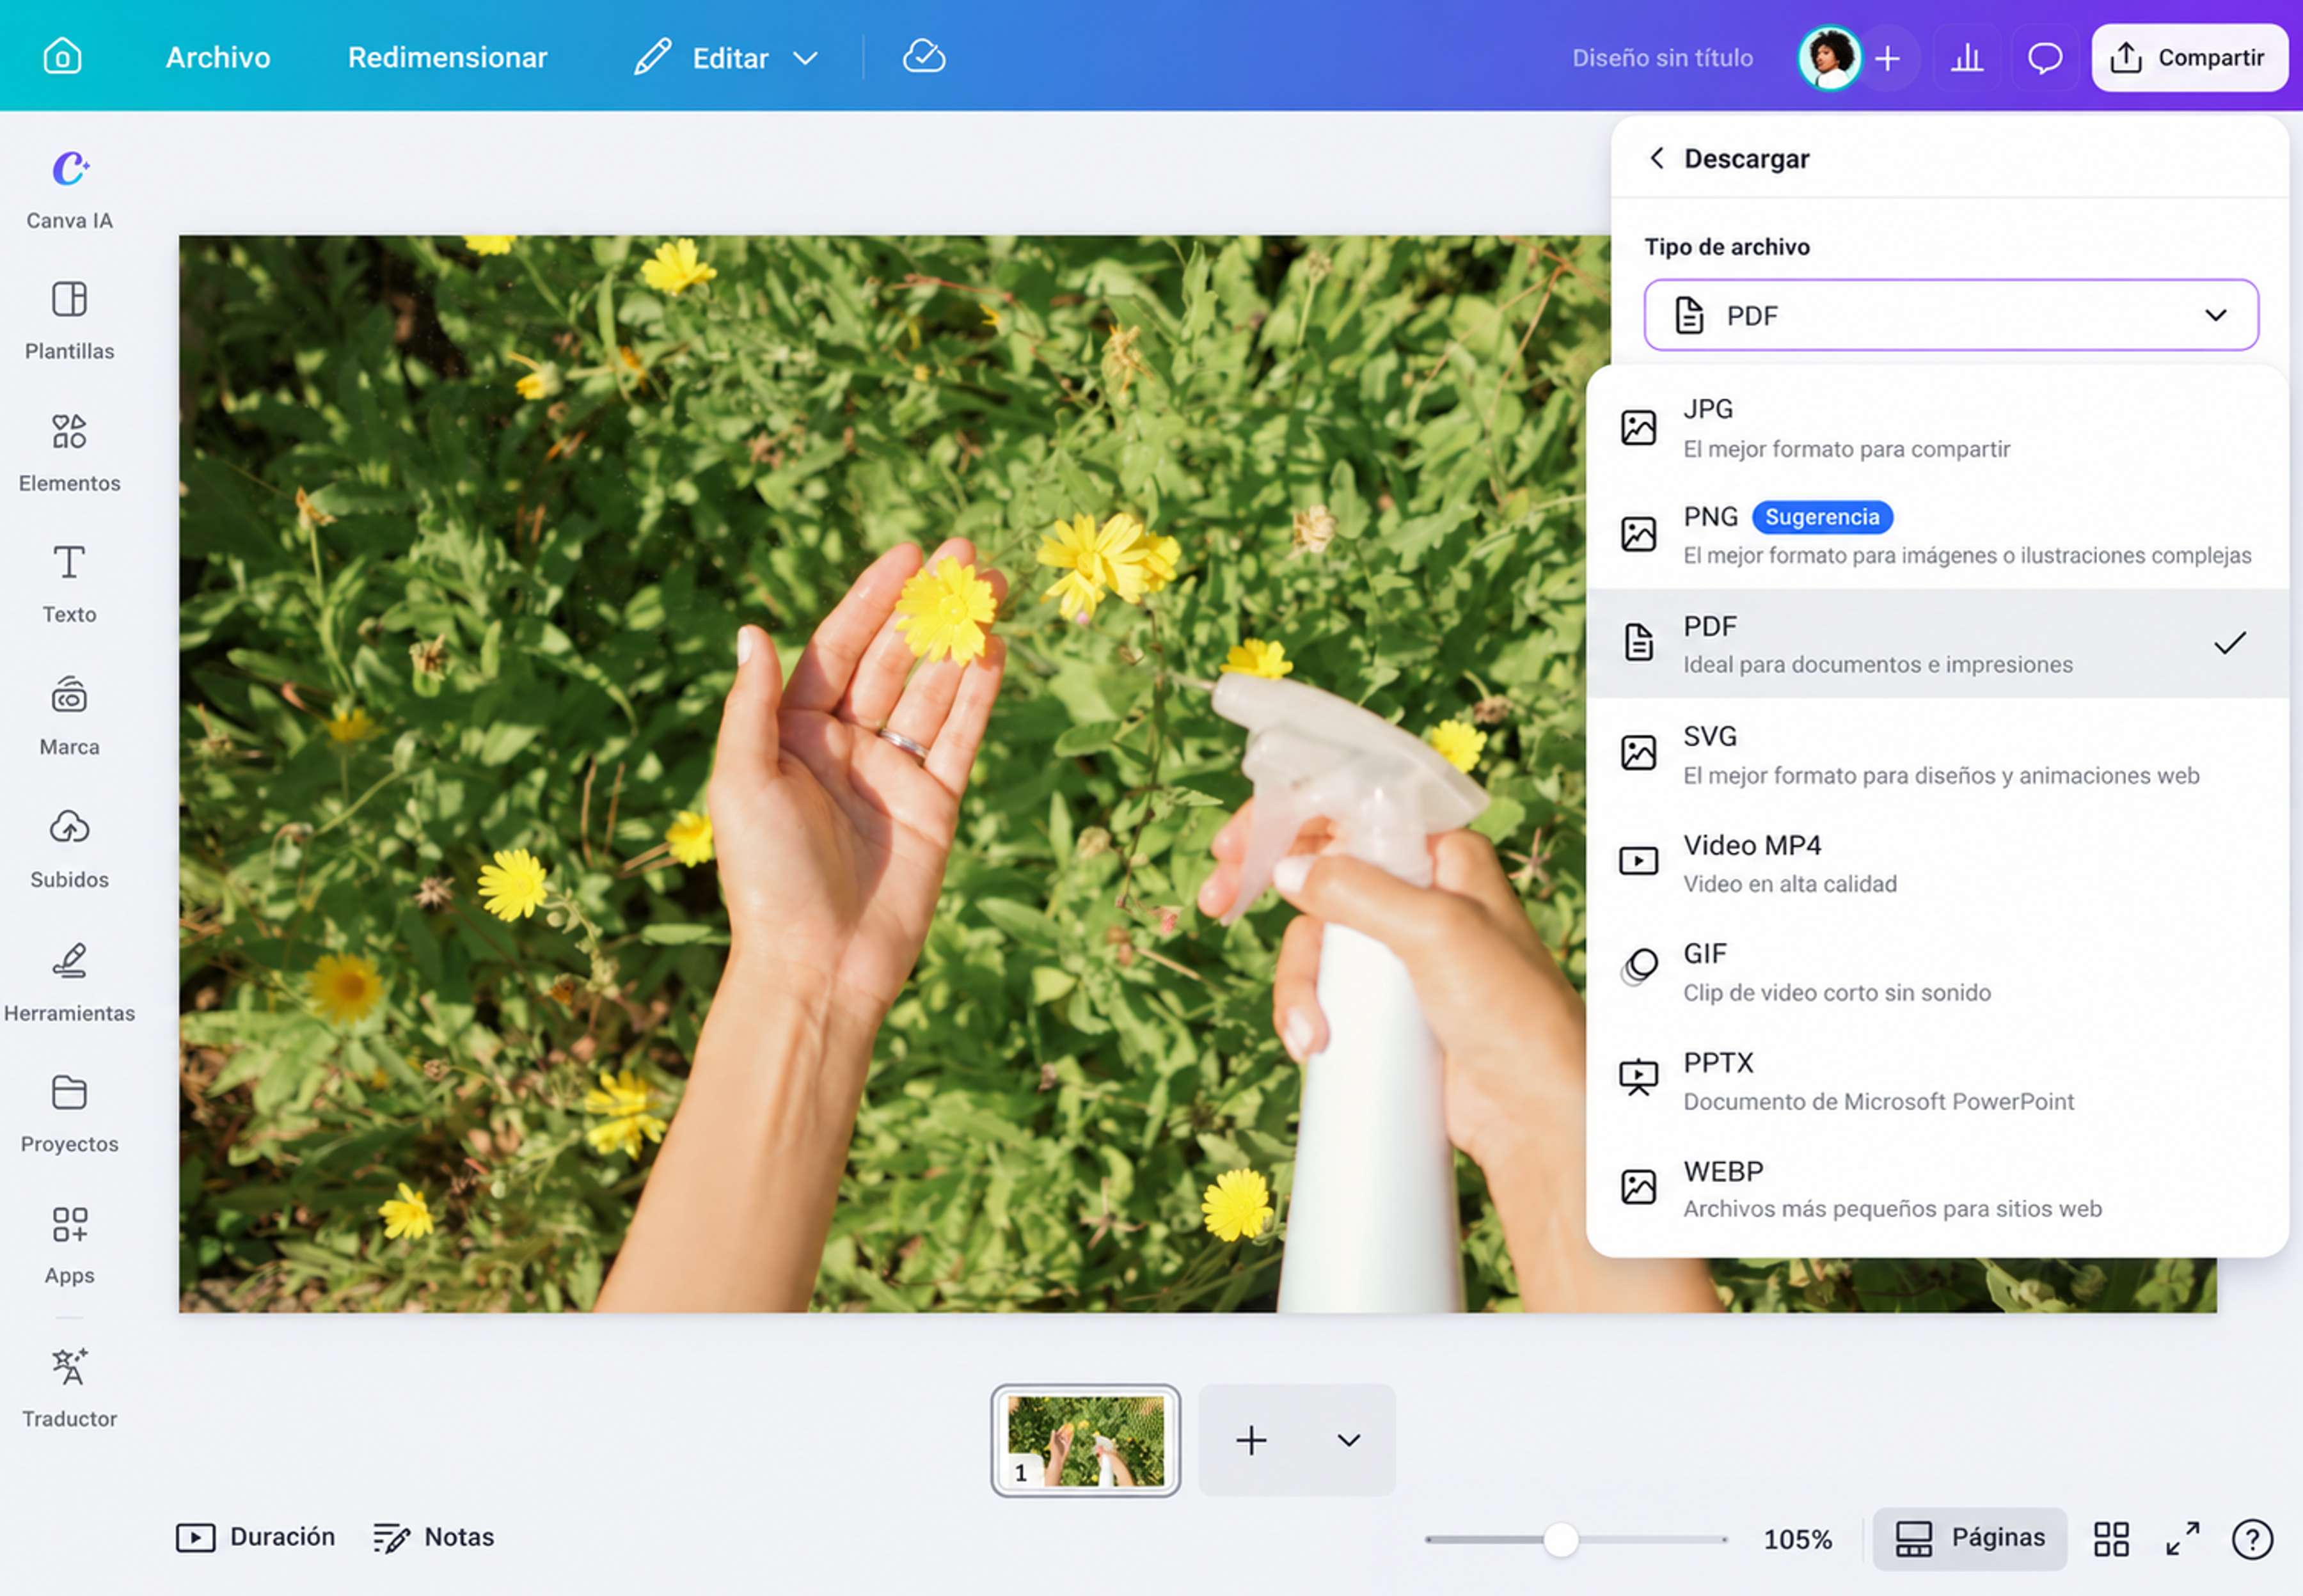
Task: Open the analytics chart icon
Action: click(1967, 57)
